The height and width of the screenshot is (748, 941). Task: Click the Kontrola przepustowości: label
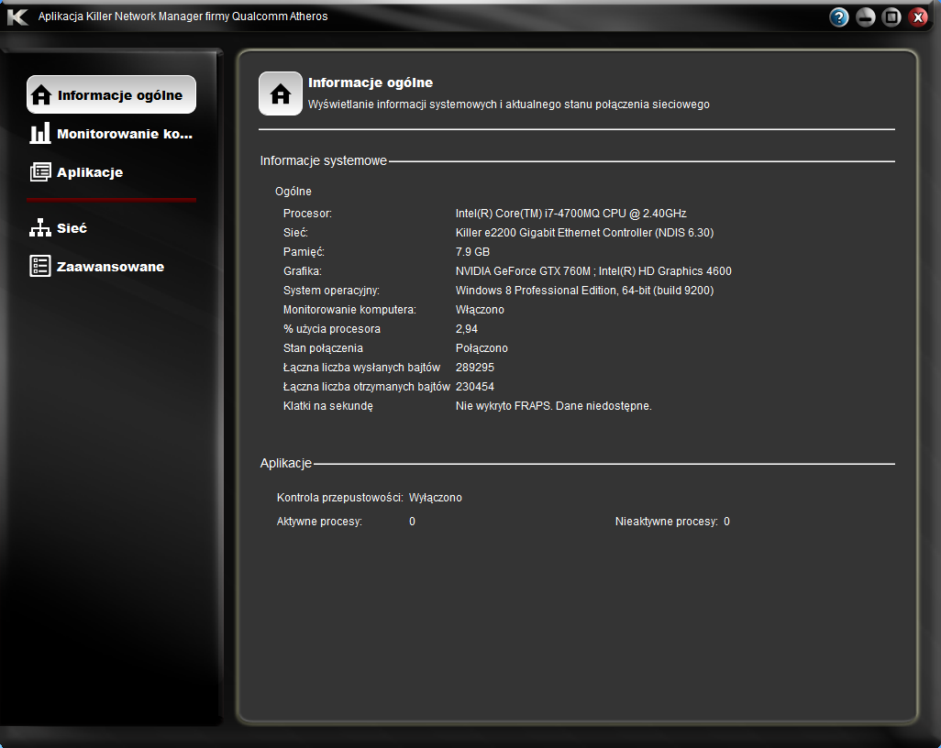point(339,497)
